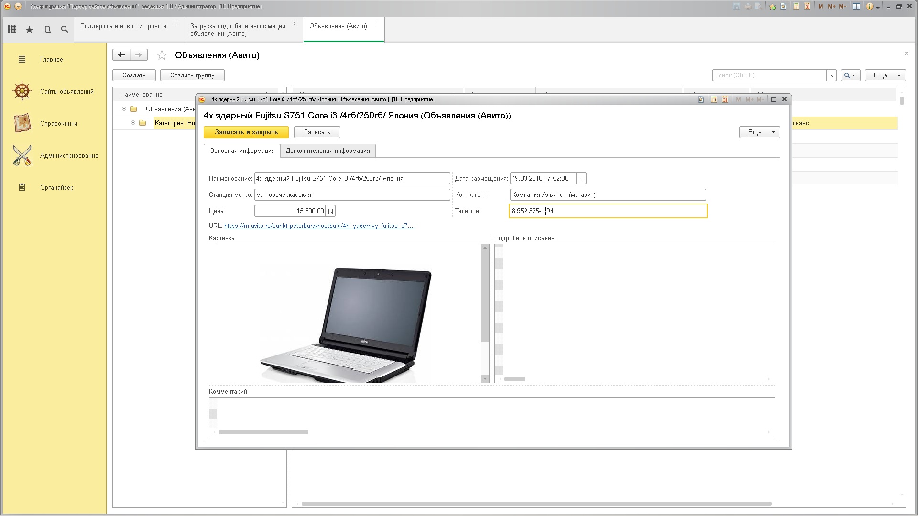This screenshot has height=516, width=918.
Task: Open the sections menu grid icon
Action: (12, 30)
